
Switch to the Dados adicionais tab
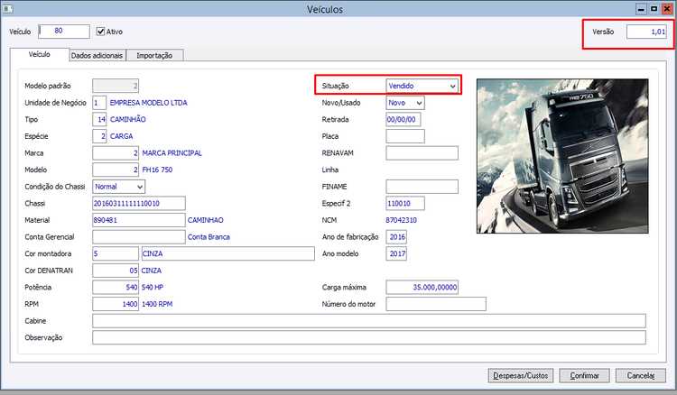[x=97, y=55]
